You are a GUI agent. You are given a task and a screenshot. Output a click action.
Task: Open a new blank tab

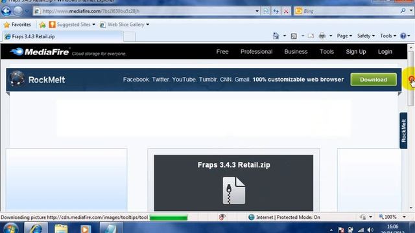(129, 37)
